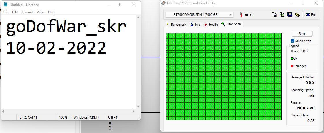Open Notepad Format menu
The height and width of the screenshot is (133, 324).
point(27,12)
